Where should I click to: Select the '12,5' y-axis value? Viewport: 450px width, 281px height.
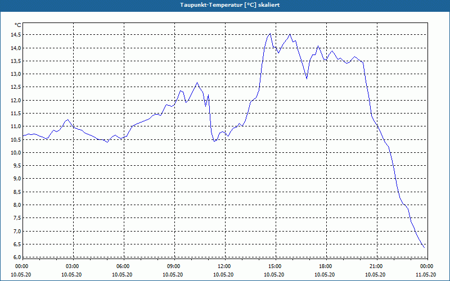pos(16,87)
